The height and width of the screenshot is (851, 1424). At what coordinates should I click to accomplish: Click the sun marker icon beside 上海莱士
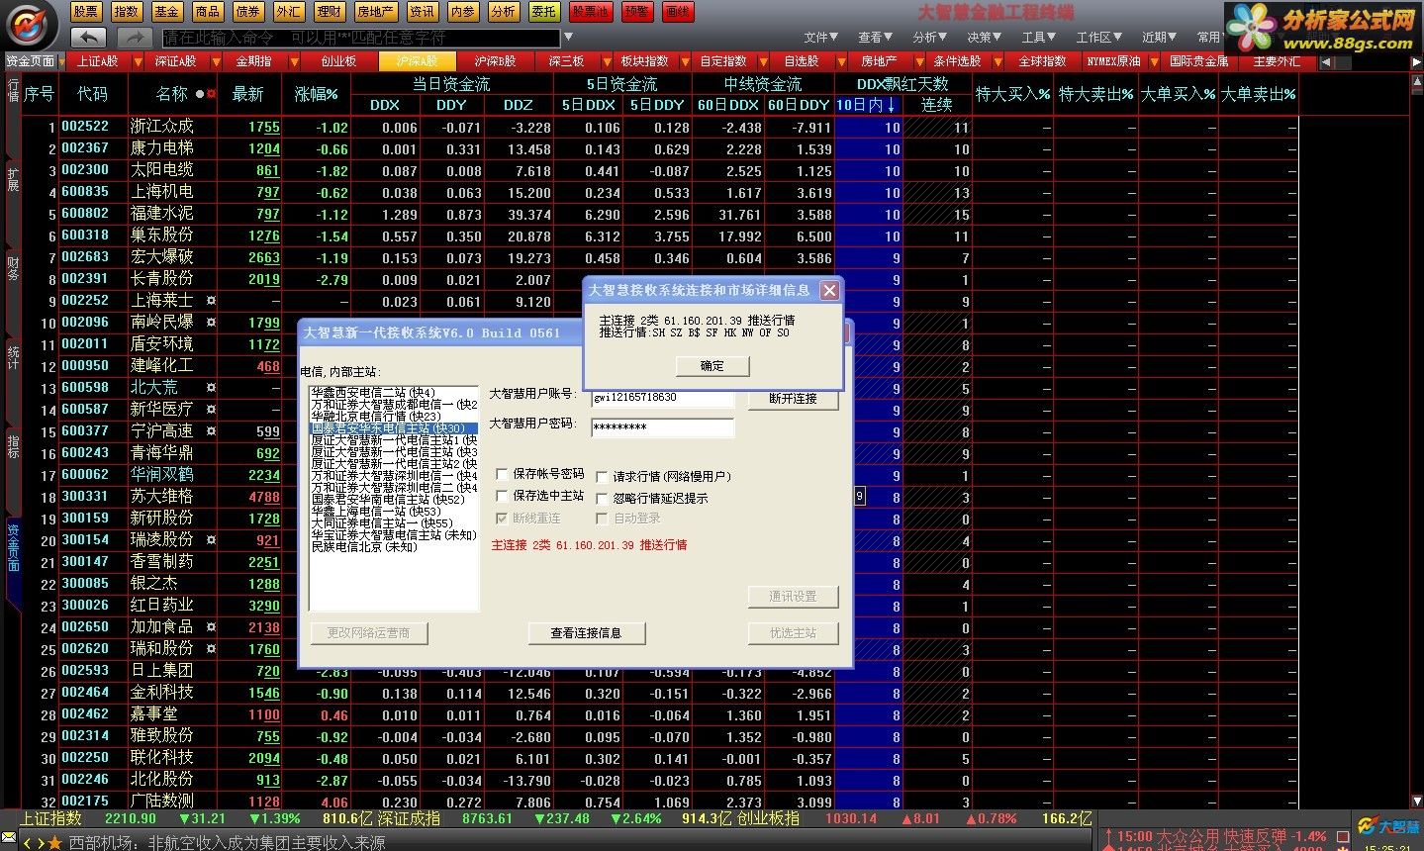211,300
